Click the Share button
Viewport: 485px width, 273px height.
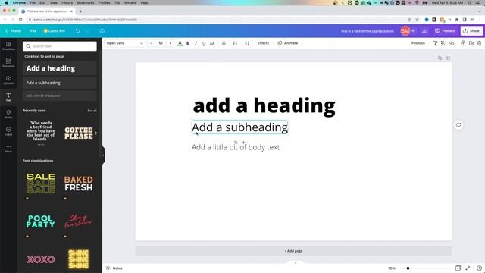tap(471, 31)
